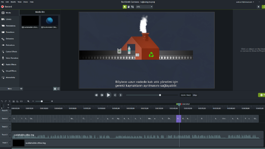
Task: Click the Copy icon in timeline toolbar
Action: [13, 101]
